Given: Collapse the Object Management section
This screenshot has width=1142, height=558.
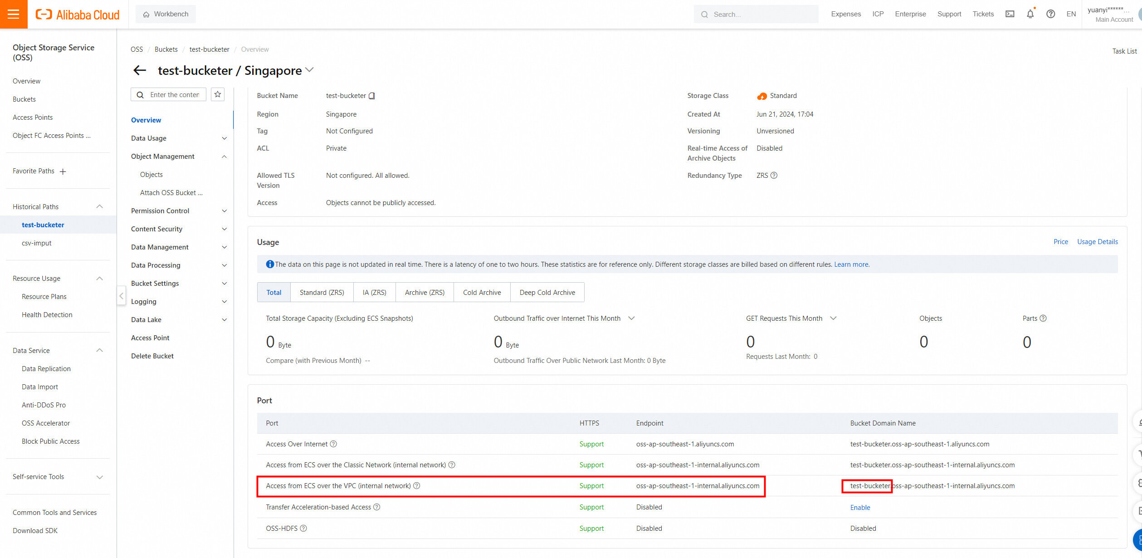Looking at the screenshot, I should [224, 157].
